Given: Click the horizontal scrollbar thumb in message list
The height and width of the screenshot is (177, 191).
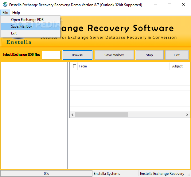Looking at the screenshot, I should (x=101, y=115).
